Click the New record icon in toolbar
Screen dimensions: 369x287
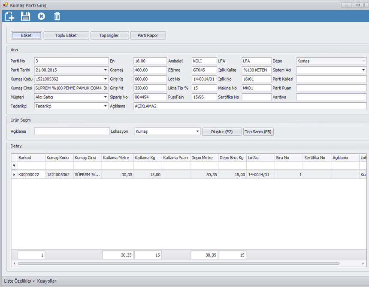coord(9,16)
